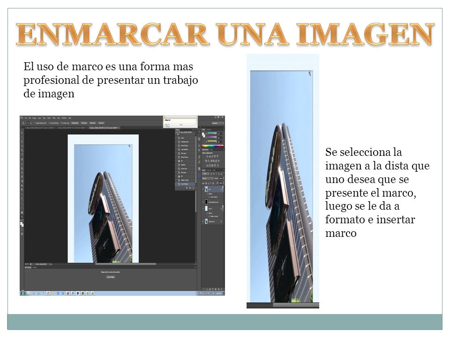Open the layer Kind filter dropdown
The width and height of the screenshot is (450, 337).
click(205, 174)
